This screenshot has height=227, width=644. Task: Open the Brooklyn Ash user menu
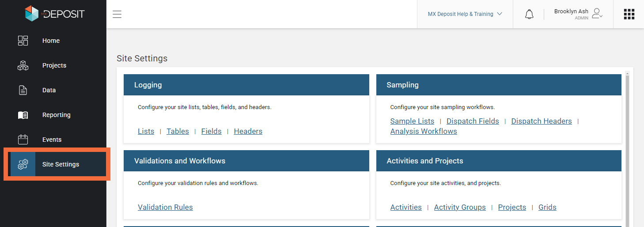(x=578, y=14)
